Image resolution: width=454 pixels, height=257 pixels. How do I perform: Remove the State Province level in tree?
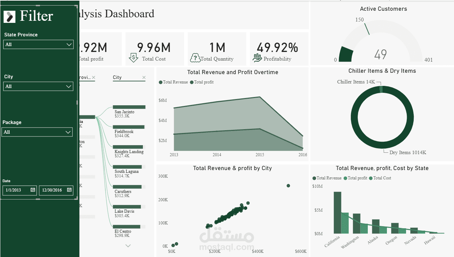coord(93,78)
